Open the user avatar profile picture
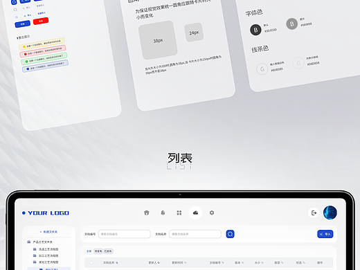This screenshot has height=270, width=360. click(x=330, y=213)
